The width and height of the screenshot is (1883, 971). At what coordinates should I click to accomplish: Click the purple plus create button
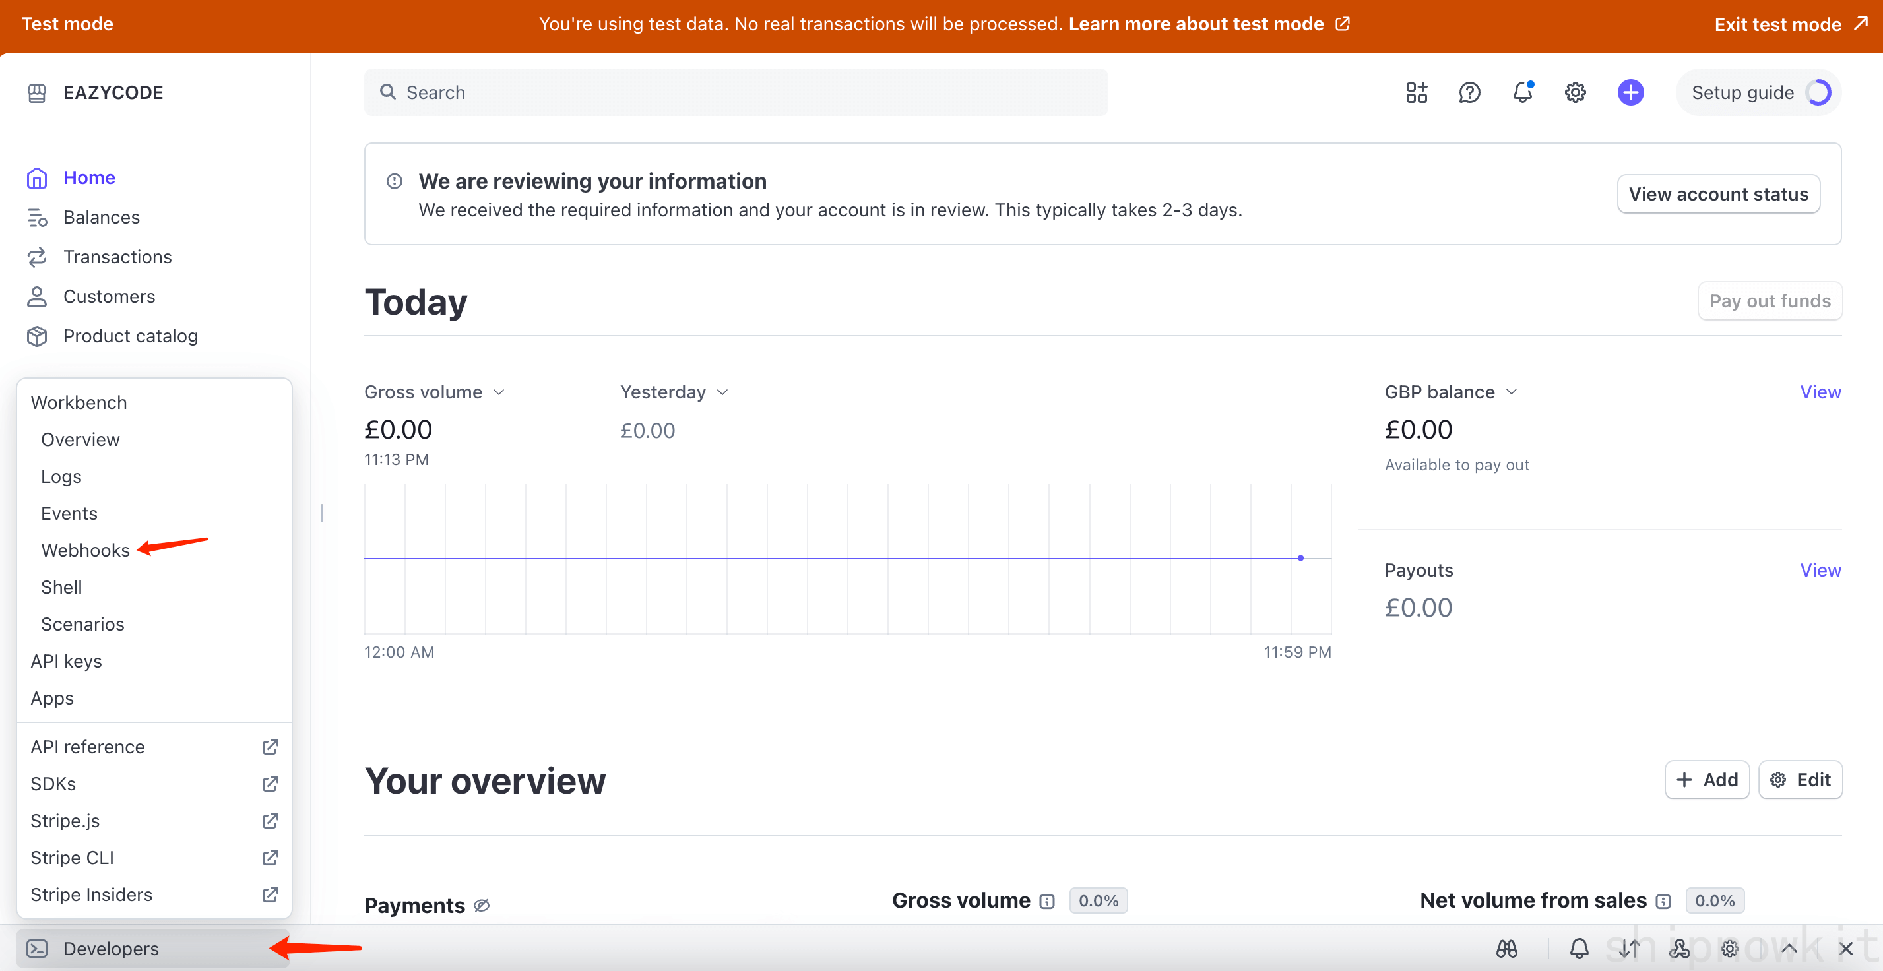(1630, 92)
